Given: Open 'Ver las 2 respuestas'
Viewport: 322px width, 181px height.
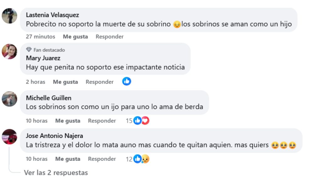Looking at the screenshot, I should click(56, 173).
